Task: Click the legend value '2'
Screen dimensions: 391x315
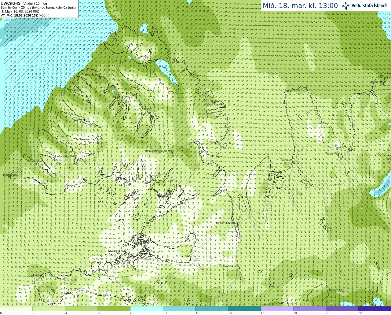Action: click(33, 313)
